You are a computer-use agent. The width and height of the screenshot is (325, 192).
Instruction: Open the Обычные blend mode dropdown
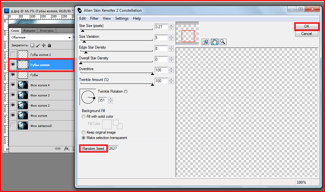(41, 37)
